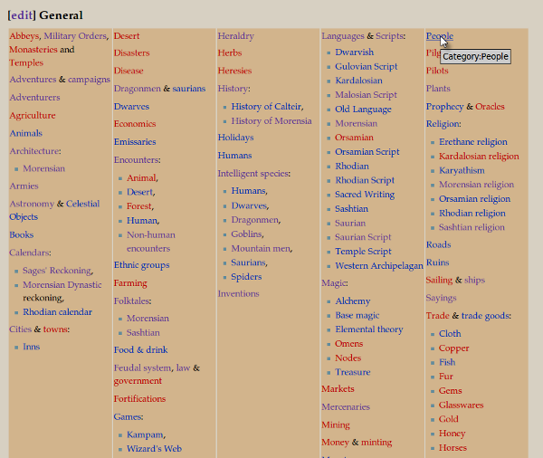Select the Dragonmen link under Desert column
Viewport: 543px width, 458px height.
click(137, 89)
